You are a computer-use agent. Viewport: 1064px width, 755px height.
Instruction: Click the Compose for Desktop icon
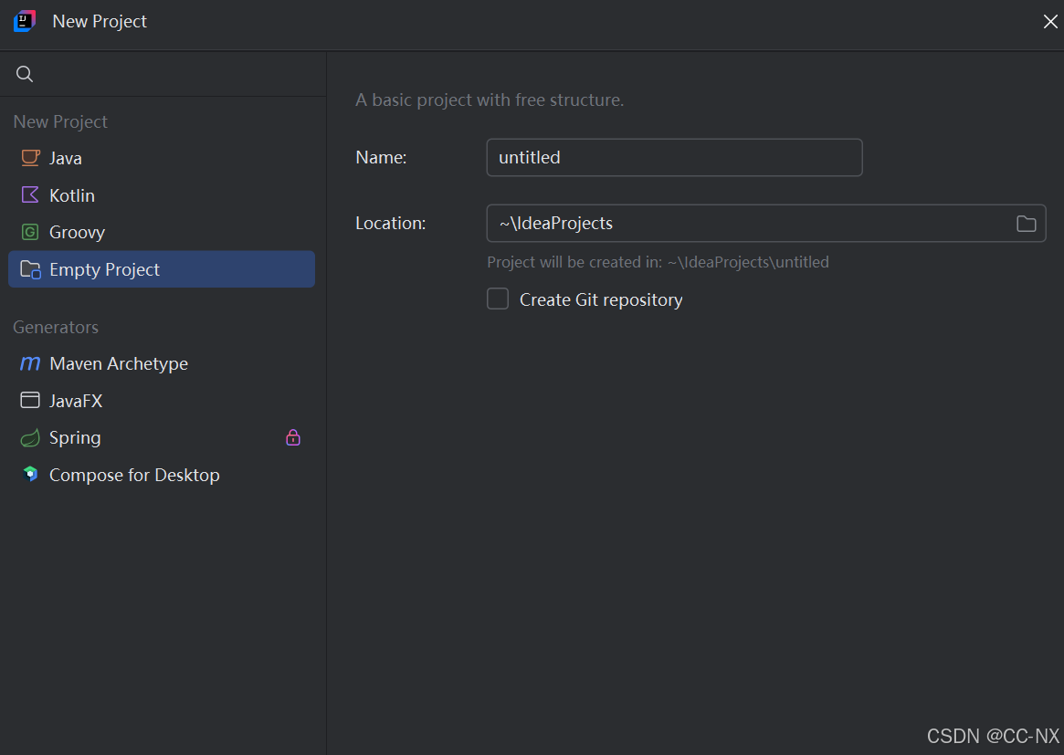click(30, 474)
